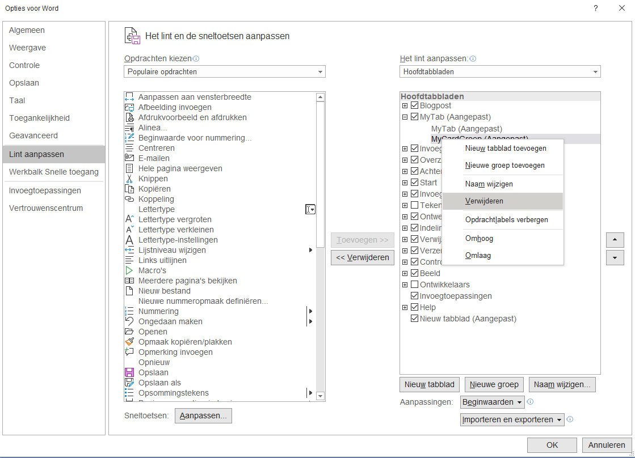The width and height of the screenshot is (635, 458).
Task: Click the Nieuw bestand page icon
Action: (129, 291)
